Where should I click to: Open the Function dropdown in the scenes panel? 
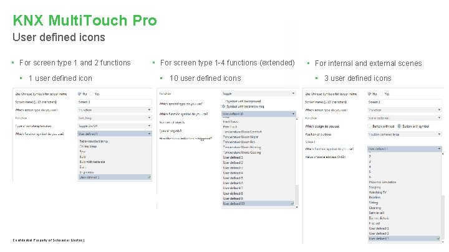405,118
